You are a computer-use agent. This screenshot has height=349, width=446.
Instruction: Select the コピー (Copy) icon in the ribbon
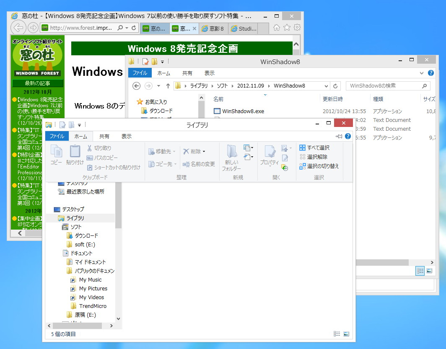(56, 155)
